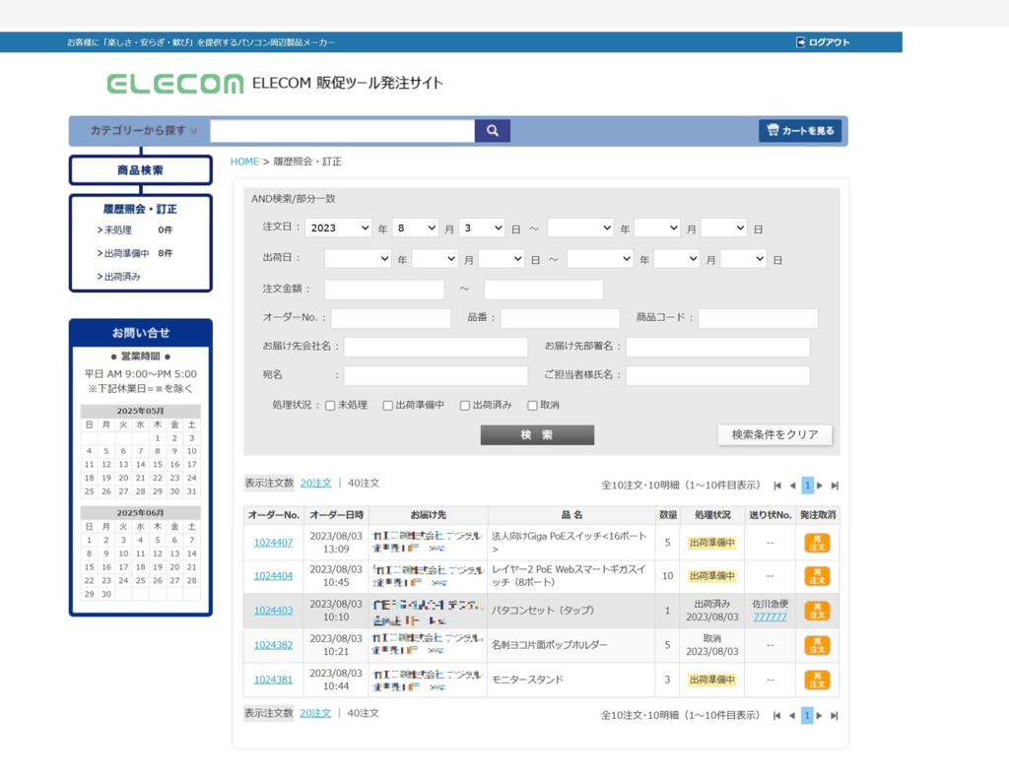Click the search magnifier icon button
This screenshot has width=1009, height=782.
tap(493, 131)
